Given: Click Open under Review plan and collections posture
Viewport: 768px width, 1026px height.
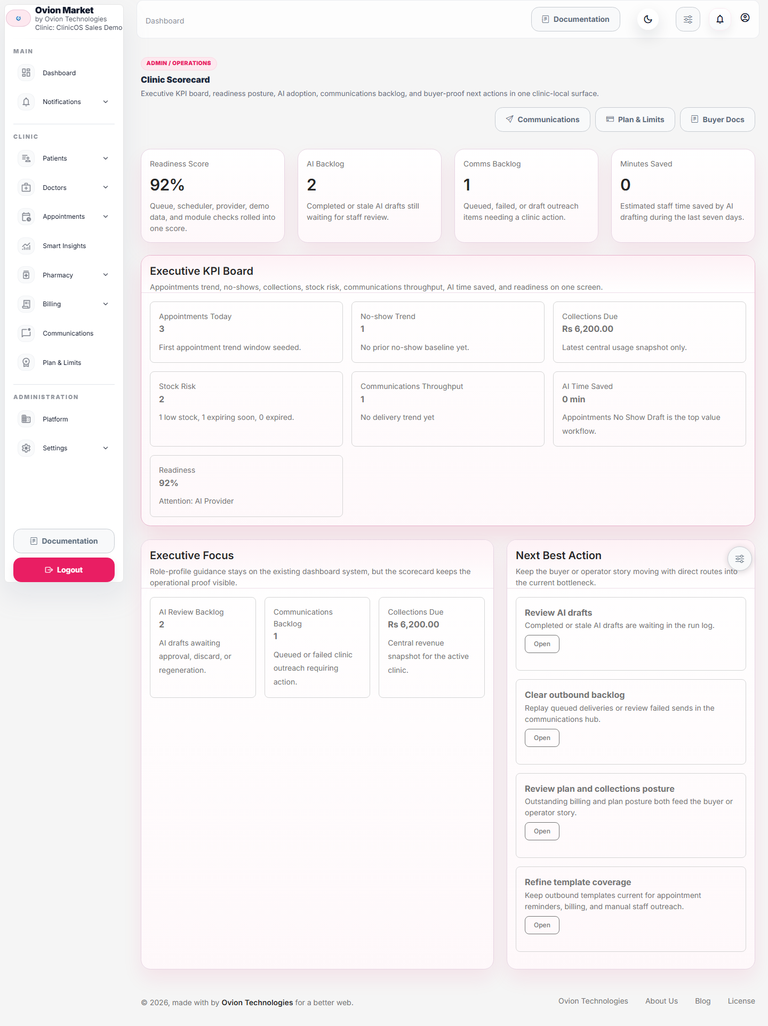Looking at the screenshot, I should tap(542, 831).
